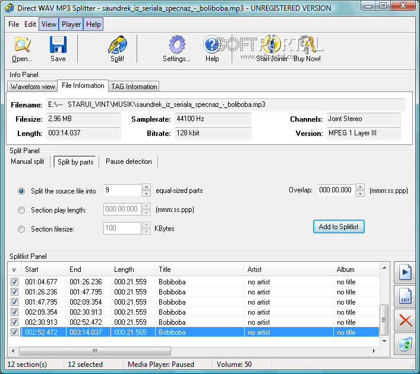Image resolution: width=420 pixels, height=374 pixels.
Task: Click the recycle bin clear list icon
Action: click(x=405, y=344)
